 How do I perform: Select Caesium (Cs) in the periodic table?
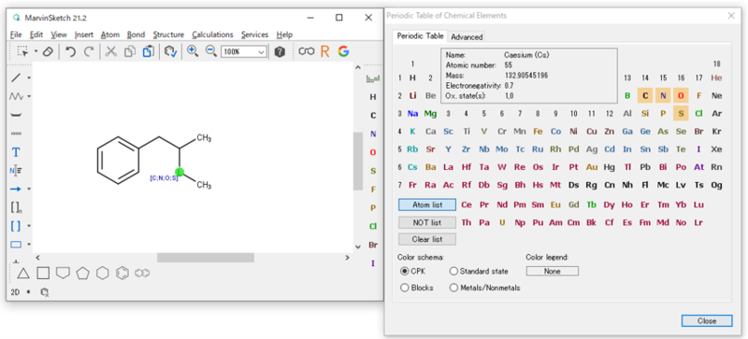[412, 167]
